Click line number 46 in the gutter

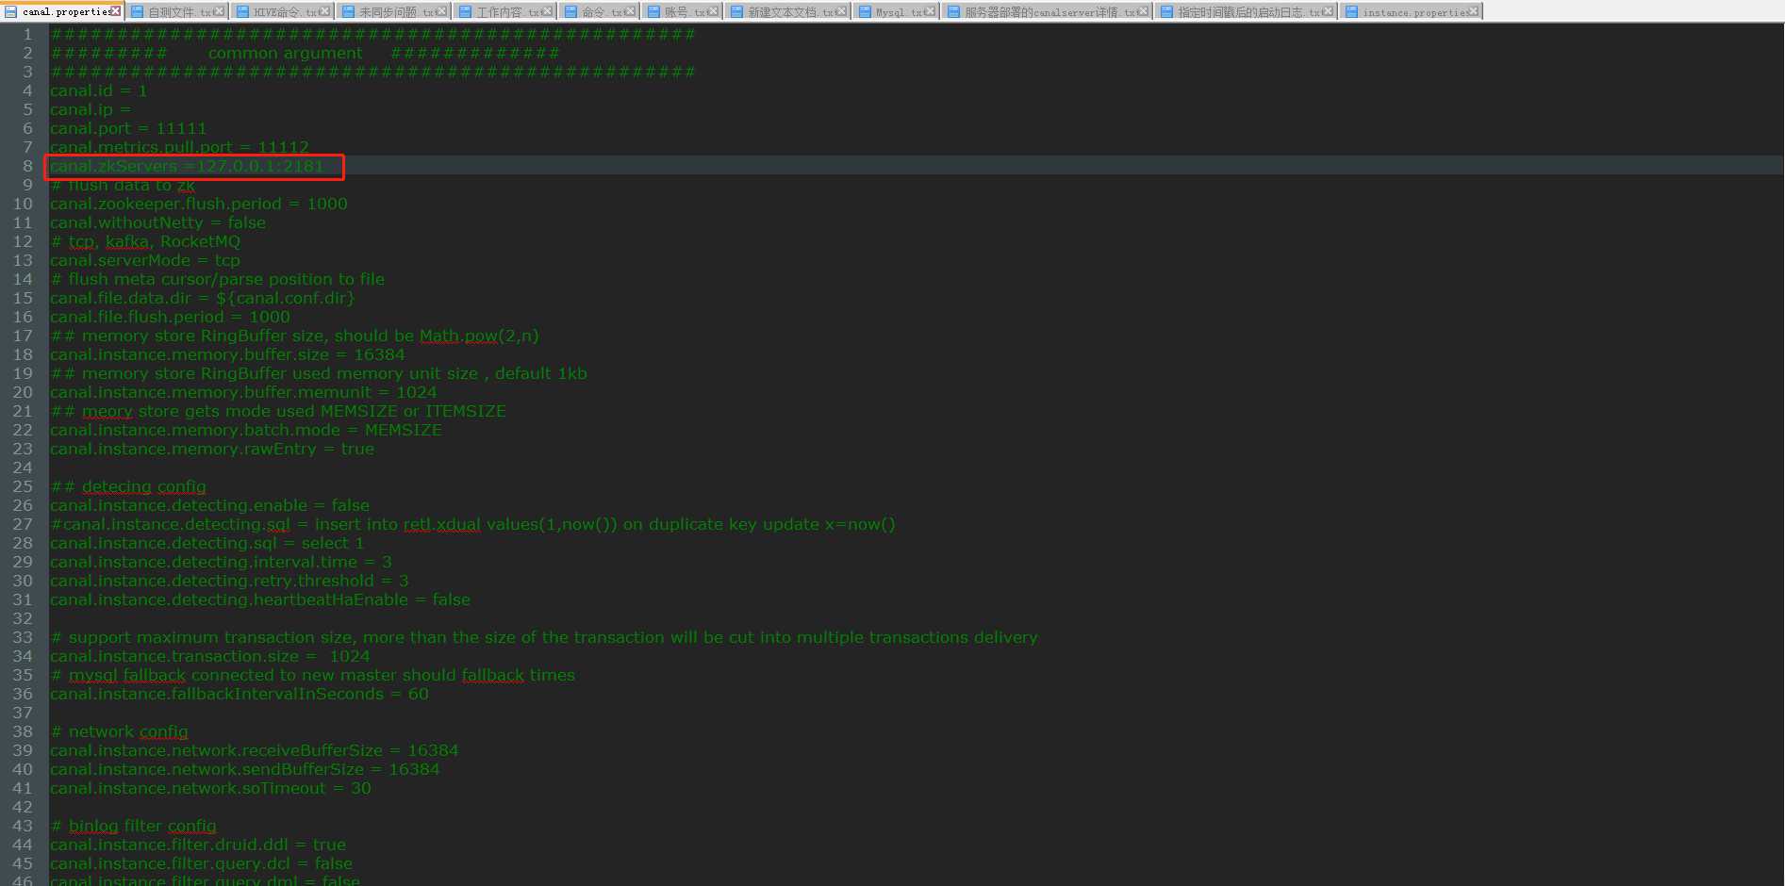click(x=23, y=880)
